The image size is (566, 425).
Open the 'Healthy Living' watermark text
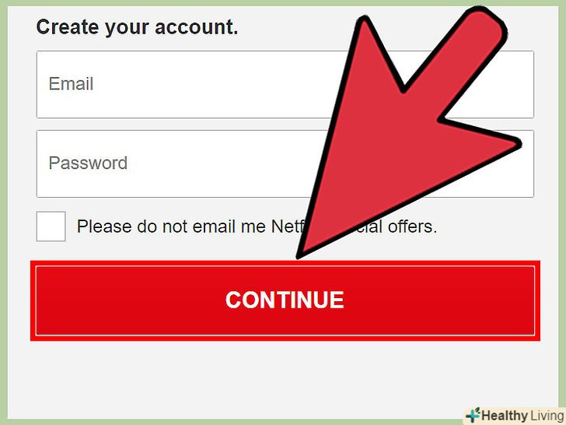pos(522,416)
